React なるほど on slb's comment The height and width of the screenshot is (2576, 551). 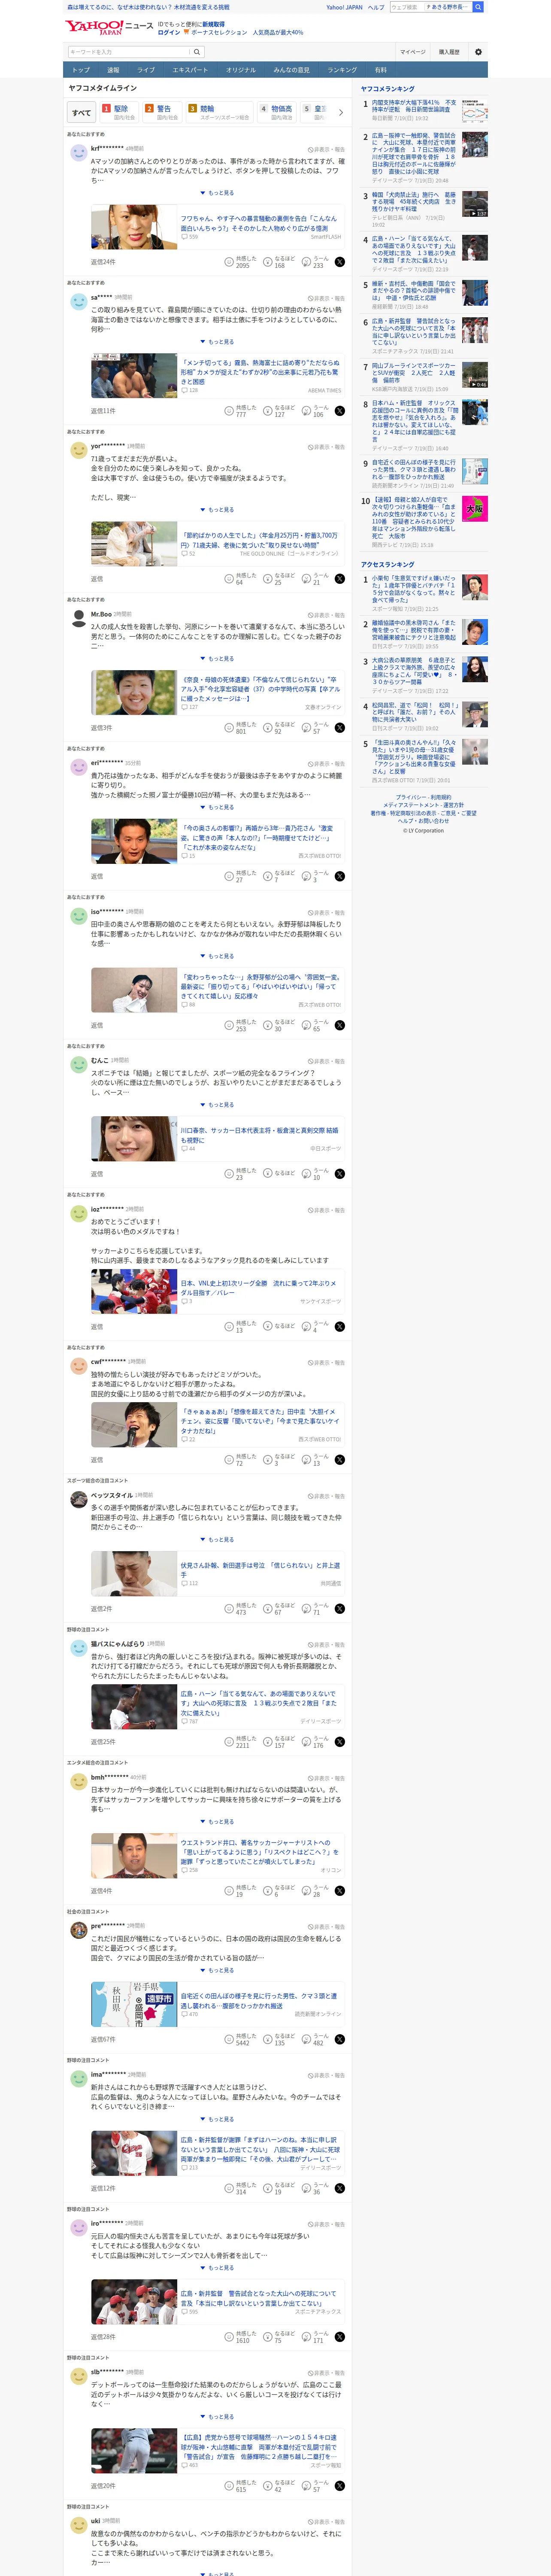(x=279, y=2486)
